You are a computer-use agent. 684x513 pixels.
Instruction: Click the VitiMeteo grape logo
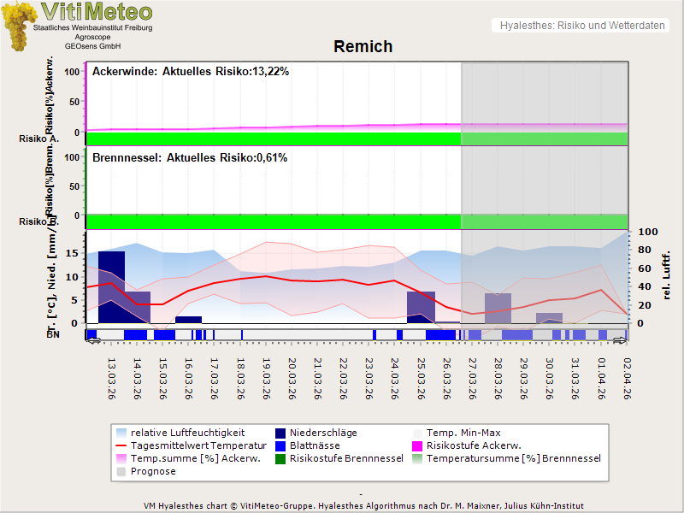[x=17, y=27]
